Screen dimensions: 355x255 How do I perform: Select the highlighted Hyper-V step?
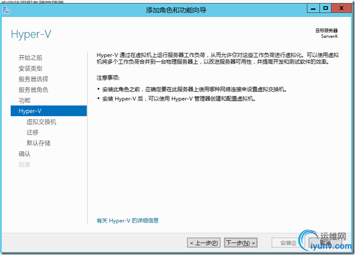pos(49,111)
